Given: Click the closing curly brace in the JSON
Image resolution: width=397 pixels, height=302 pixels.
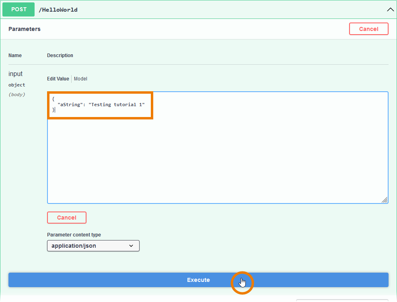Looking at the screenshot, I should point(53,110).
